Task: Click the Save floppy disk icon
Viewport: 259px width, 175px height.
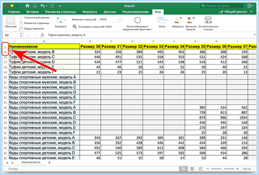Action: click(x=35, y=6)
